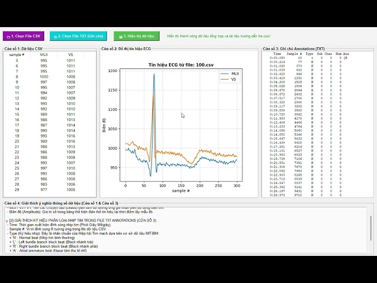The width and height of the screenshot is (377, 283).
Task: Click the '3. Hiển thị dữ liệu' button
Action: pos(136,36)
